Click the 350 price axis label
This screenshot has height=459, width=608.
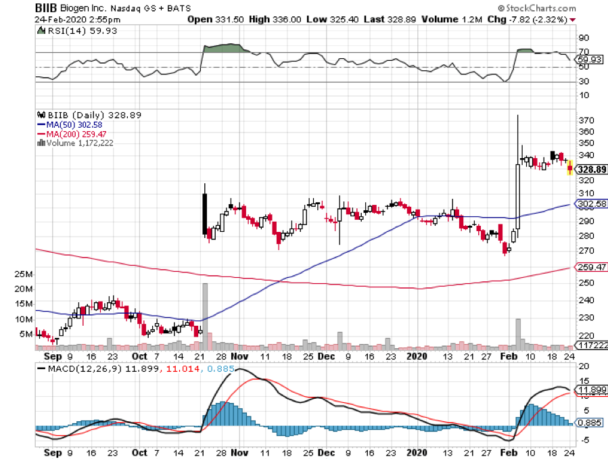pyautogui.click(x=586, y=143)
